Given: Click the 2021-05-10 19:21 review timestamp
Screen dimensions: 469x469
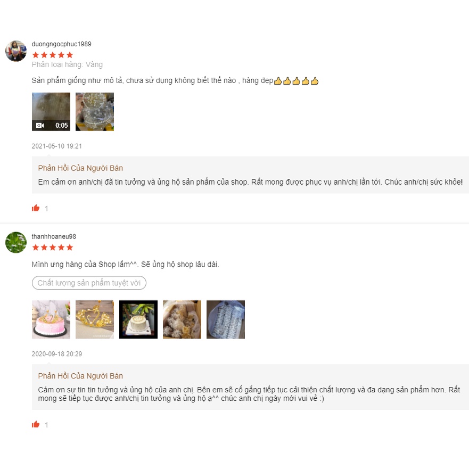Looking at the screenshot, I should tap(57, 146).
